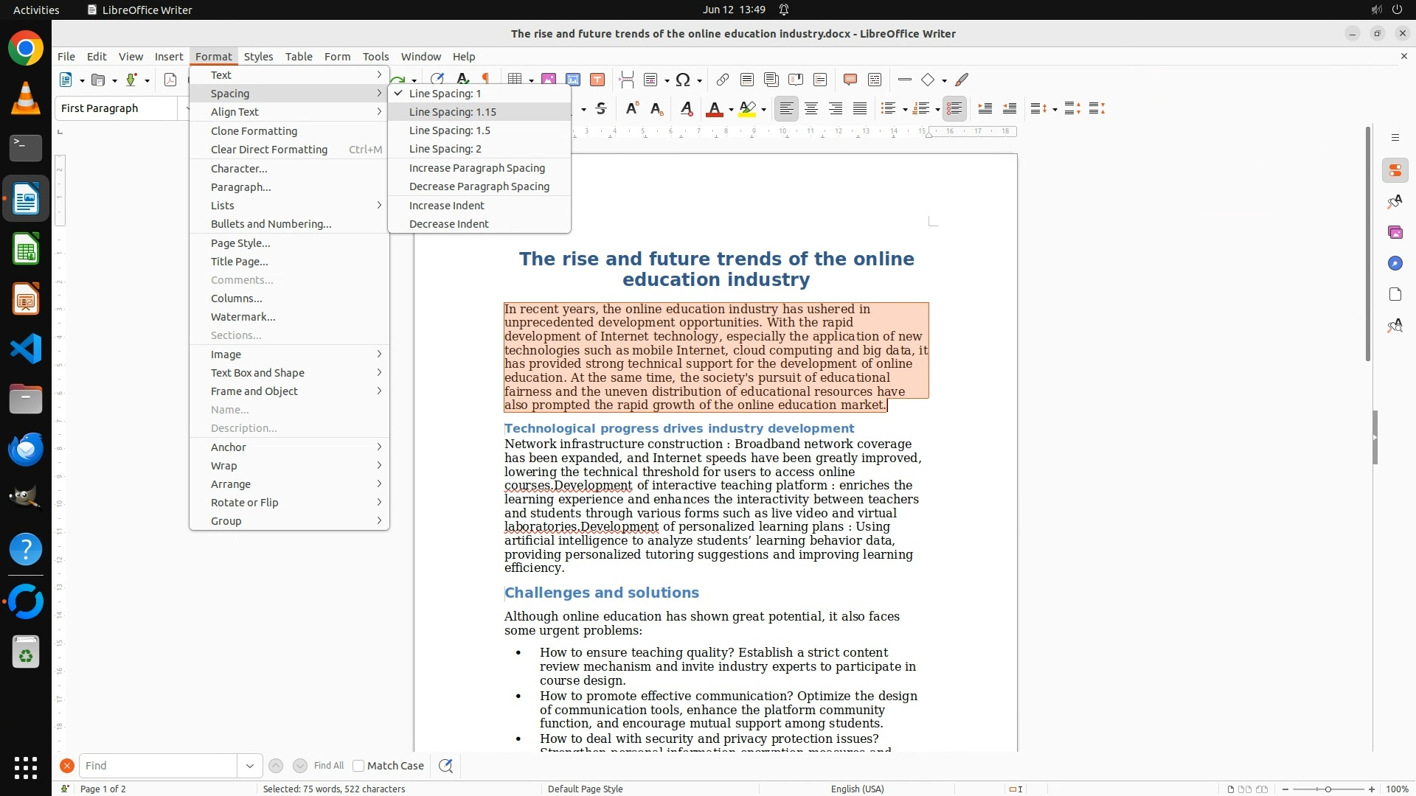Viewport: 1416px width, 796px height.
Task: Expand the Find field history dropdown
Action: (x=249, y=766)
